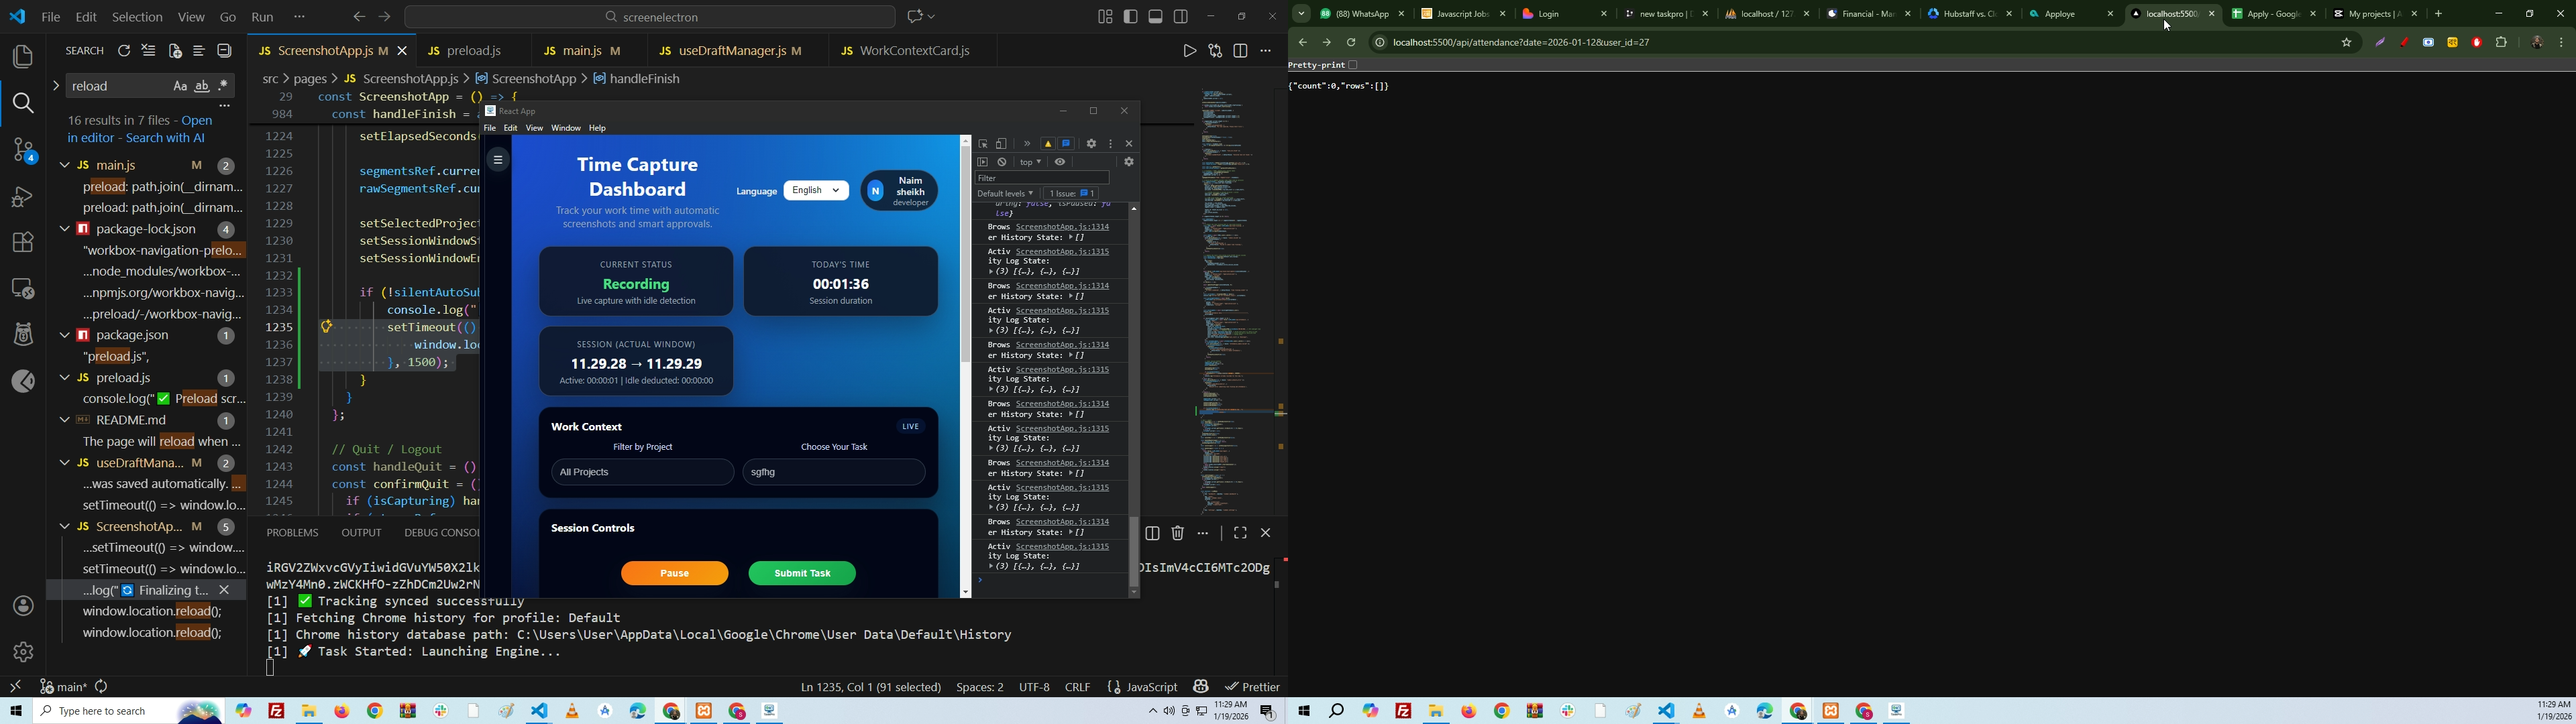The width and height of the screenshot is (2576, 724).
Task: Click the Run code play icon
Action: [x=1189, y=51]
